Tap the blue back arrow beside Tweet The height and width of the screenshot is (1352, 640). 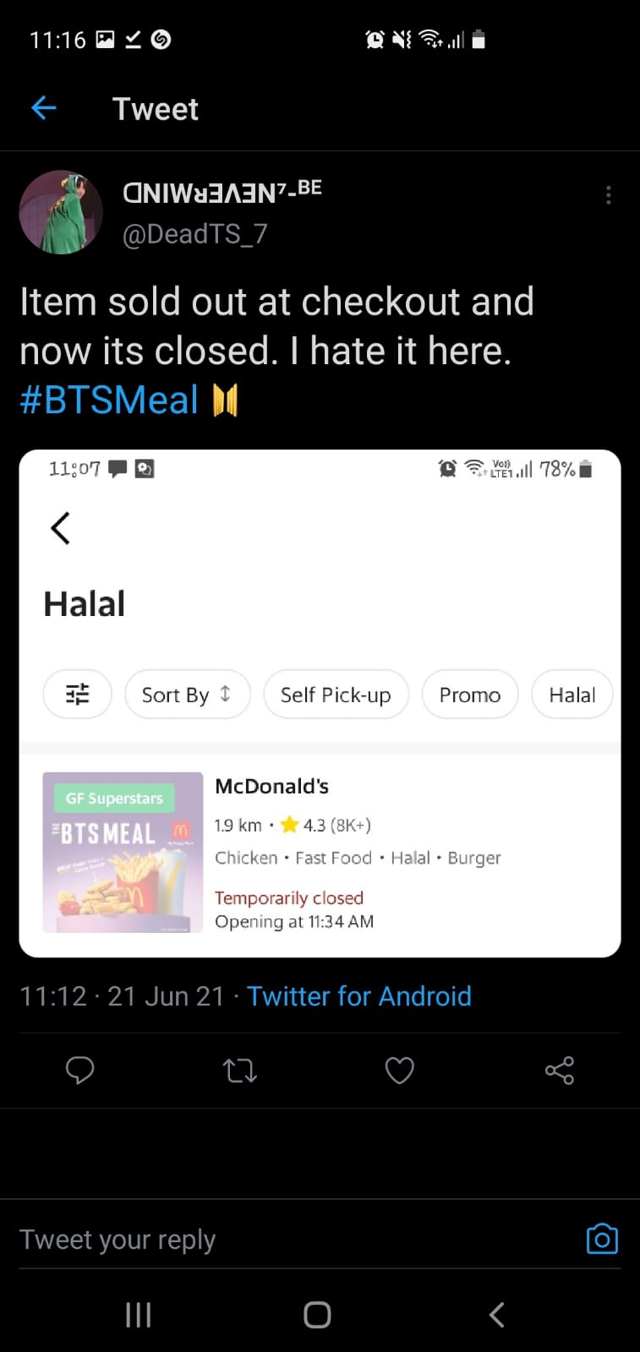pyautogui.click(x=43, y=107)
